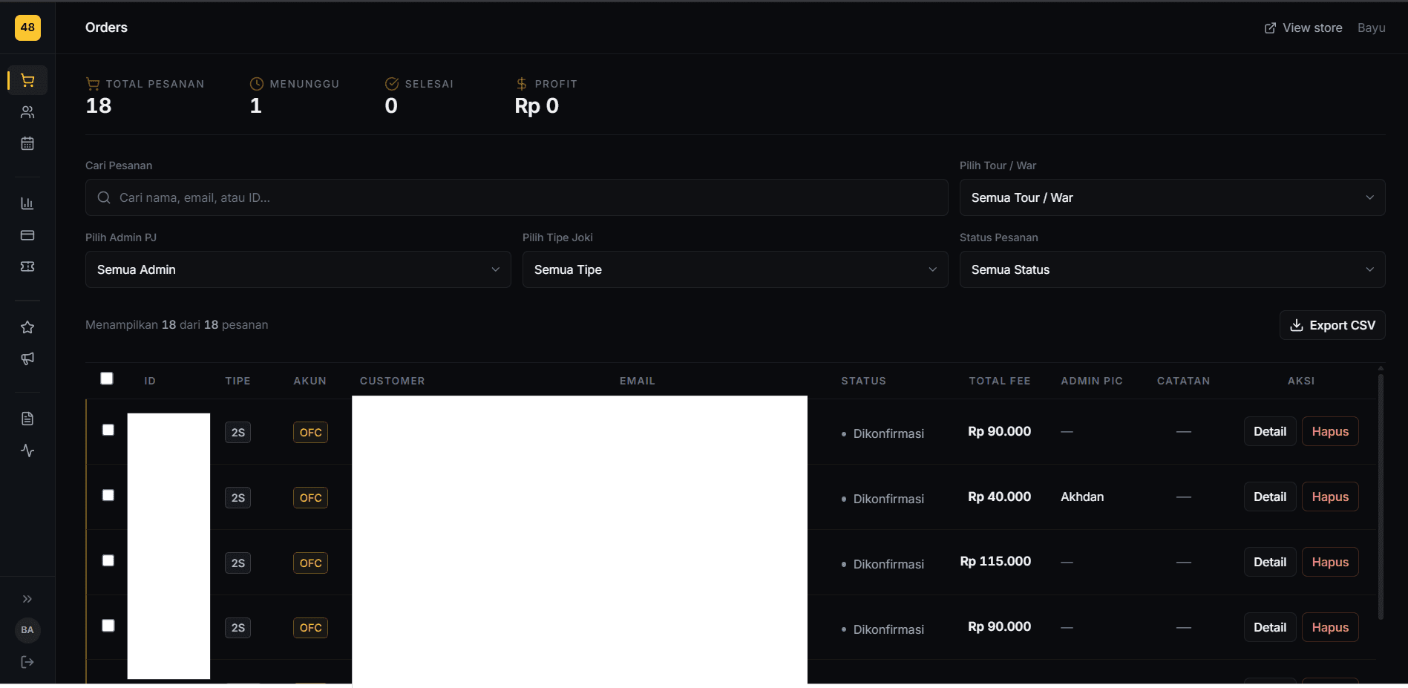Click the check-circle icon beside Selesai
The image size is (1408, 688).
pos(392,84)
